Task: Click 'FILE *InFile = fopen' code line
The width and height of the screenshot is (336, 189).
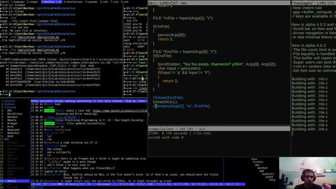Action: 183,18
